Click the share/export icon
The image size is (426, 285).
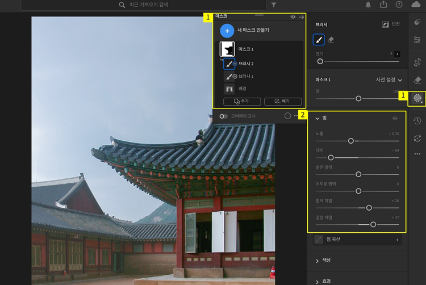click(x=383, y=5)
